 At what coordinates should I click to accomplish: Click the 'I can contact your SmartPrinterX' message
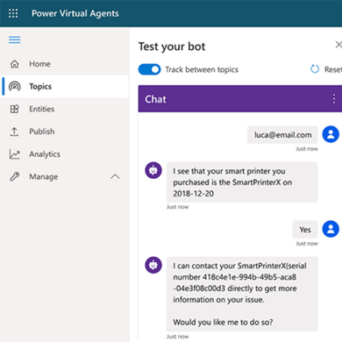[x=242, y=294]
